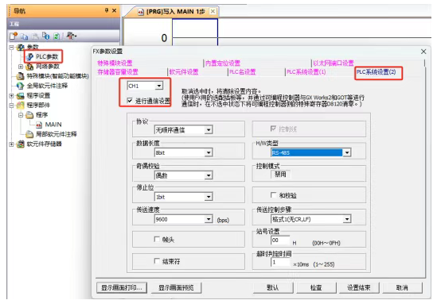Toggle the 进行通信设置 checkbox
Viewport: 437px width, 304px height.
point(130,100)
